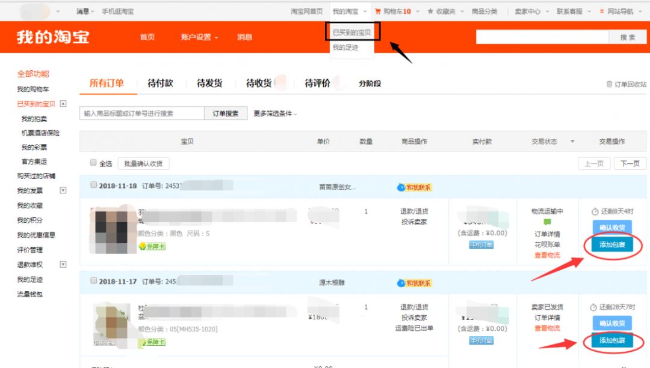Screen dimensions: 650x368
Task: Open 手机逛淘宝 link
Action: pos(118,11)
